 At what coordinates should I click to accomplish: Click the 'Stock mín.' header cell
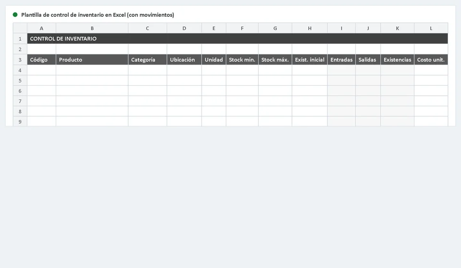pos(242,60)
